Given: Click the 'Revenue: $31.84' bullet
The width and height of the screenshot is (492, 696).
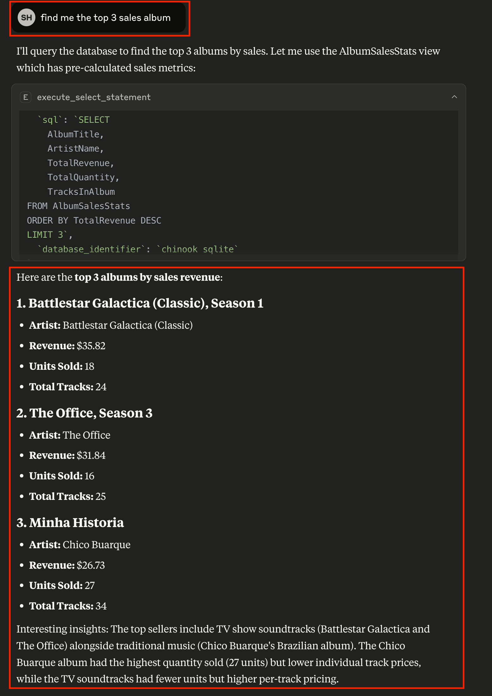Looking at the screenshot, I should pos(67,455).
